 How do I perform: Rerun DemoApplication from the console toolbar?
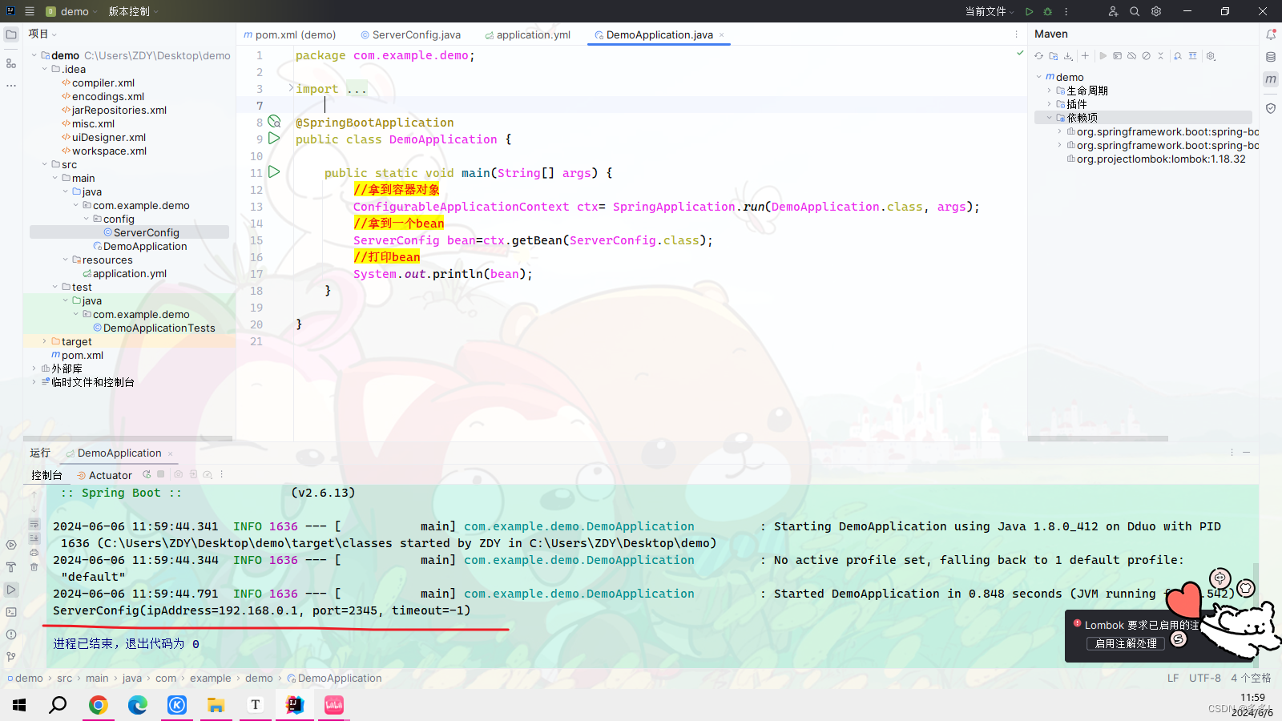pyautogui.click(x=147, y=474)
